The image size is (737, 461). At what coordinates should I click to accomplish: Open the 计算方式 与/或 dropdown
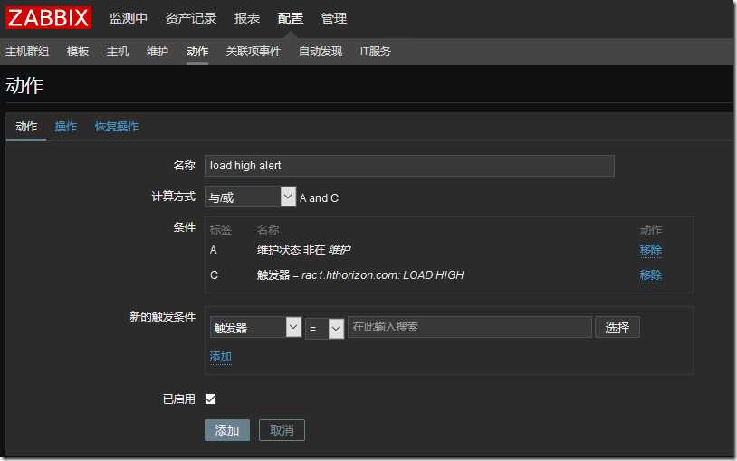pyautogui.click(x=250, y=197)
